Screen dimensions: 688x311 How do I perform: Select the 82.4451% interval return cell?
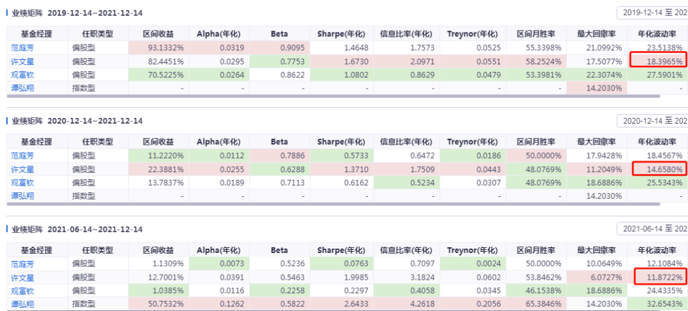point(159,61)
